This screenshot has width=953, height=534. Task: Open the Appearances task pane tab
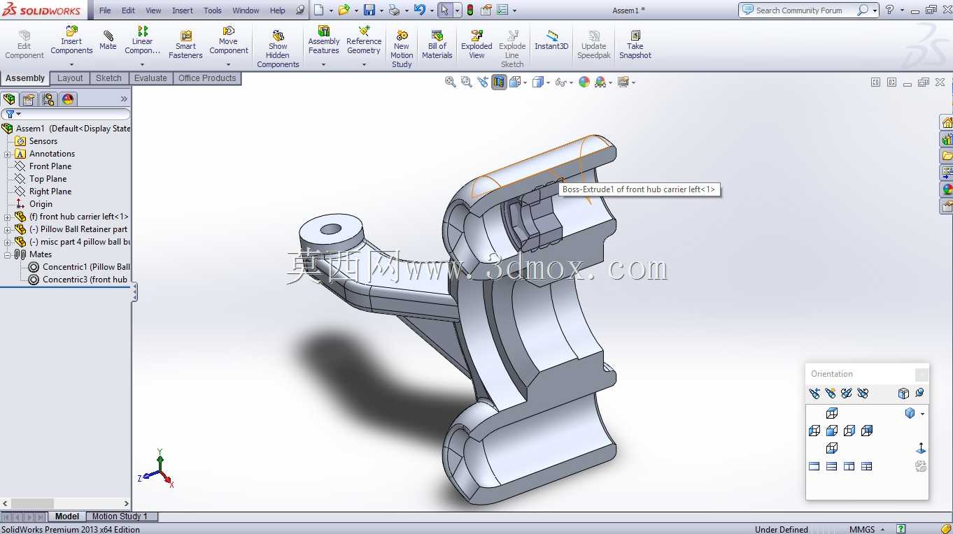(x=947, y=189)
